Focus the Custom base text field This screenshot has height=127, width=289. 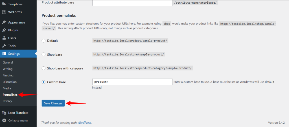click(x=132, y=82)
